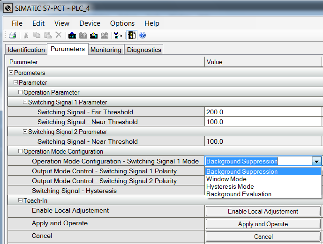This screenshot has height=244, width=323.
Task: Collapse the Parameter subgroup
Action: click(15, 82)
